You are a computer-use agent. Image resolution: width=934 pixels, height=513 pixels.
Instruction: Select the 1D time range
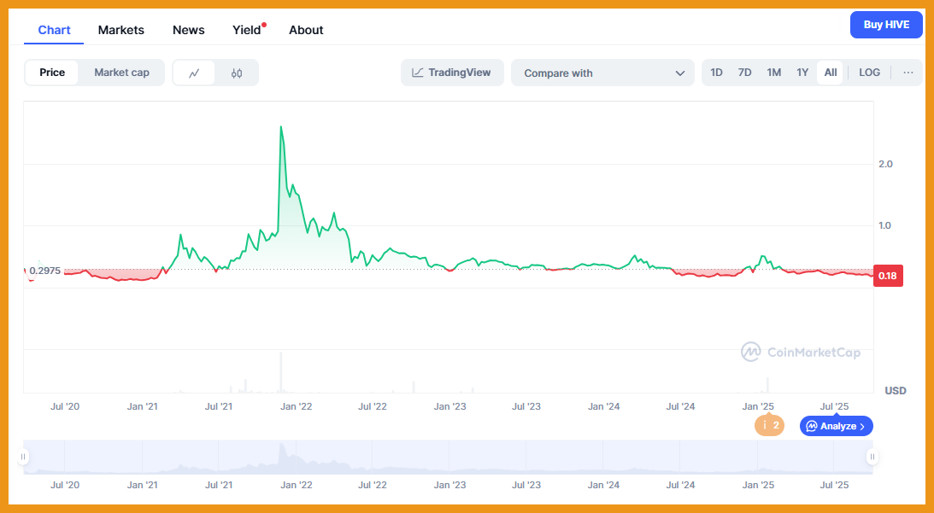pos(716,73)
